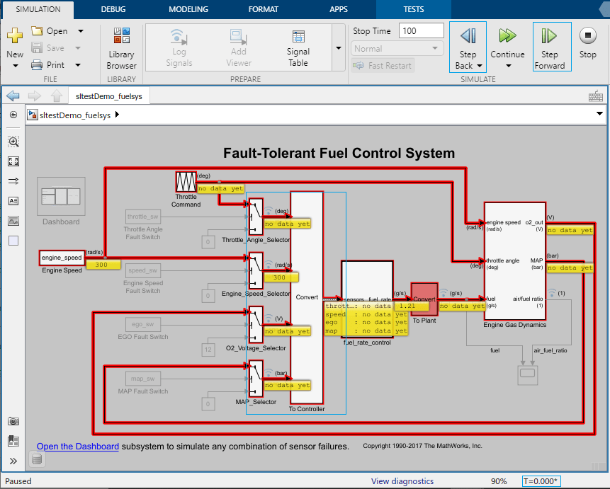
Task: Click the keyboard shortcuts icon
Action: (x=596, y=96)
